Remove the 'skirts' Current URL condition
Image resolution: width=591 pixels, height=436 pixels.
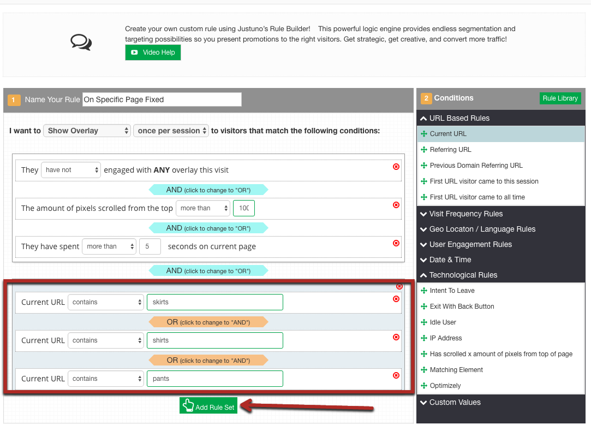tap(396, 299)
